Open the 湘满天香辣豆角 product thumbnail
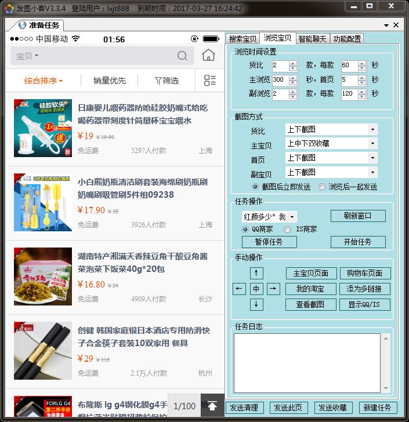Image resolution: width=409 pixels, height=422 pixels. [x=43, y=277]
